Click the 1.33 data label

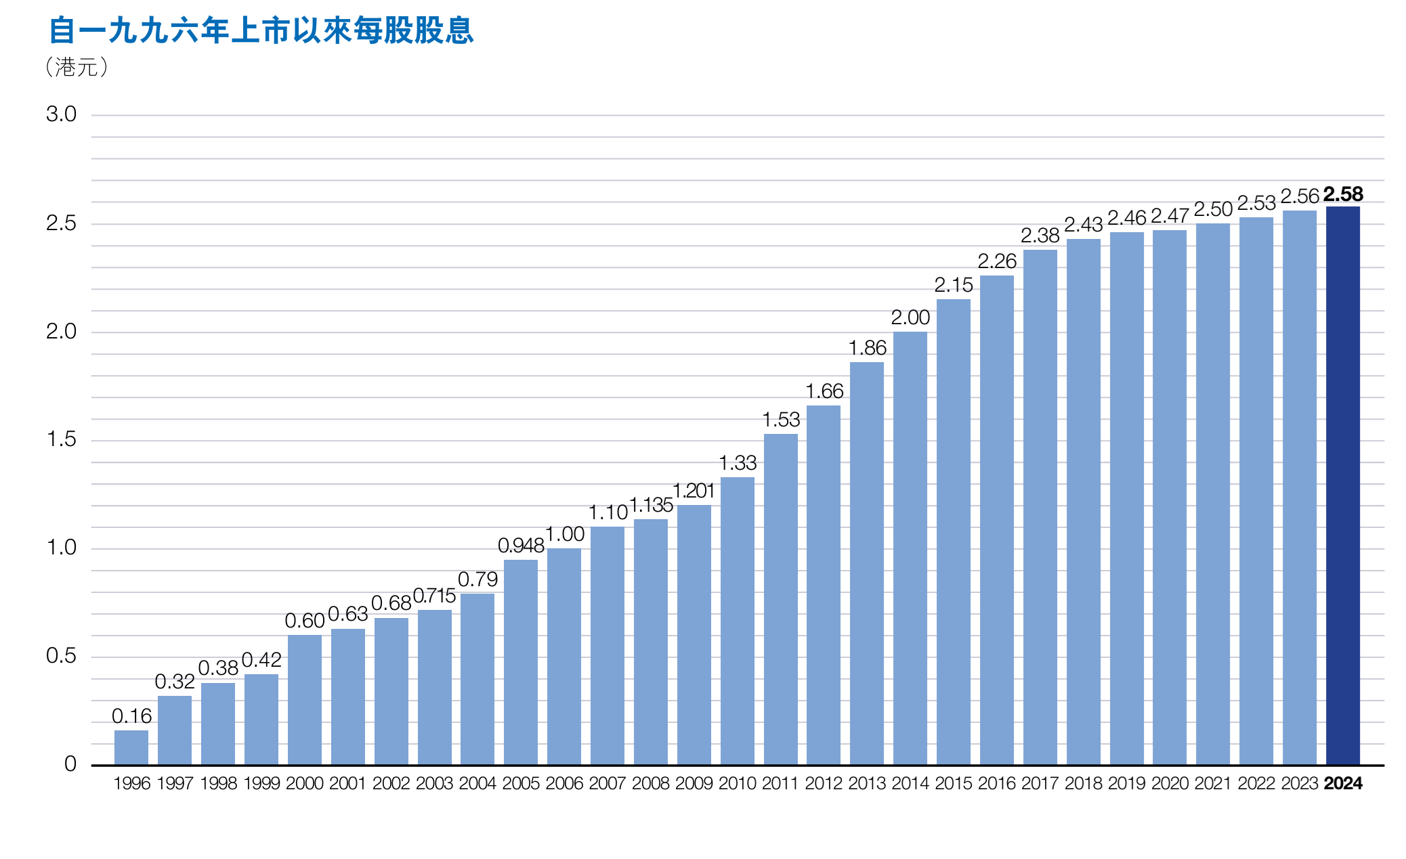[x=737, y=463]
